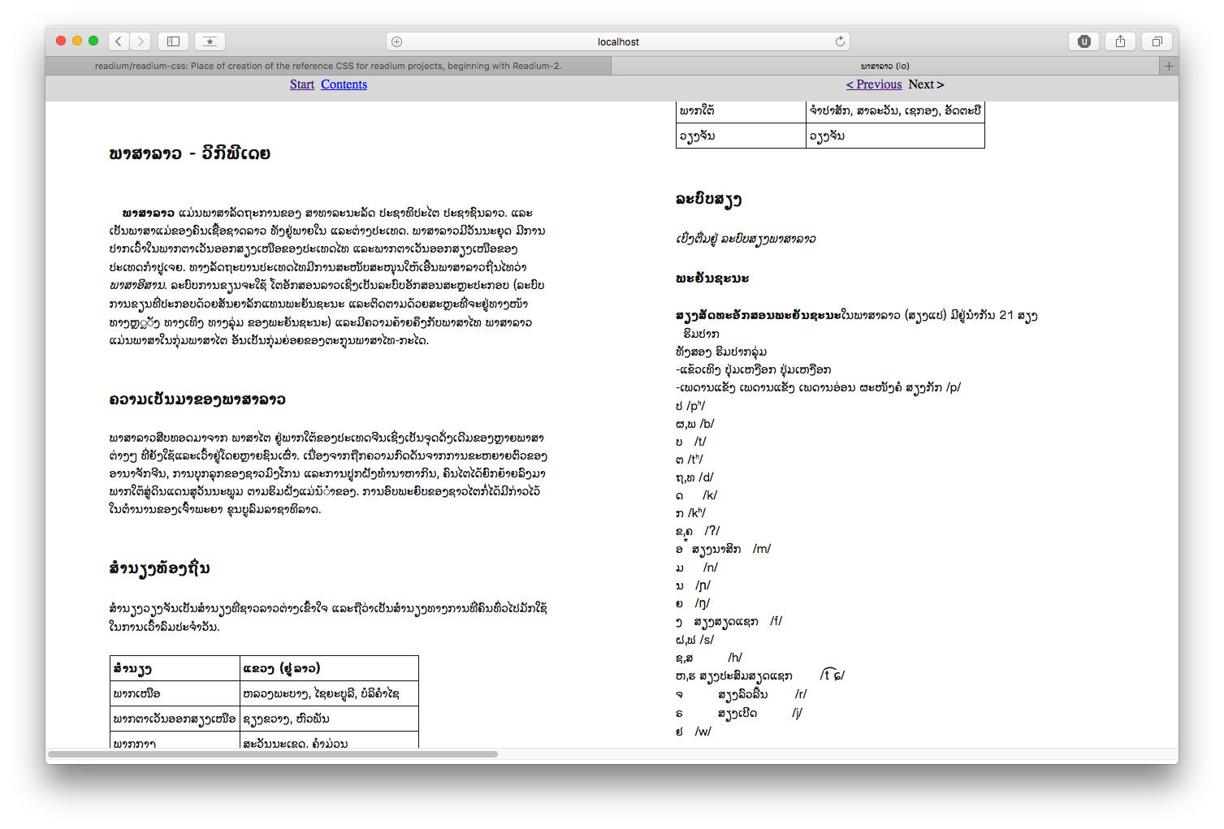The image size is (1224, 829).
Task: Go to the Previous page link
Action: 874,84
